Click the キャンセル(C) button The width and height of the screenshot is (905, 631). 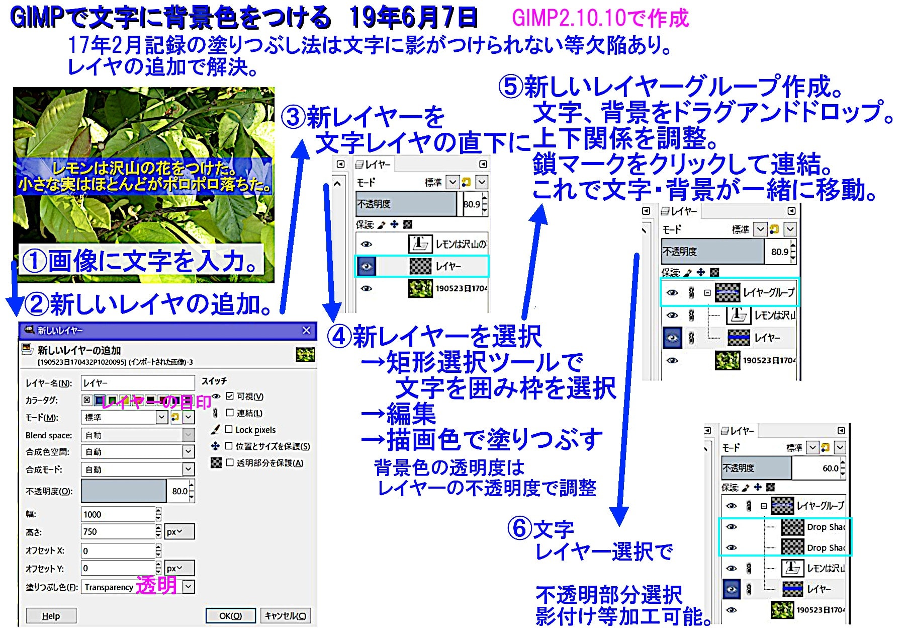point(286,616)
